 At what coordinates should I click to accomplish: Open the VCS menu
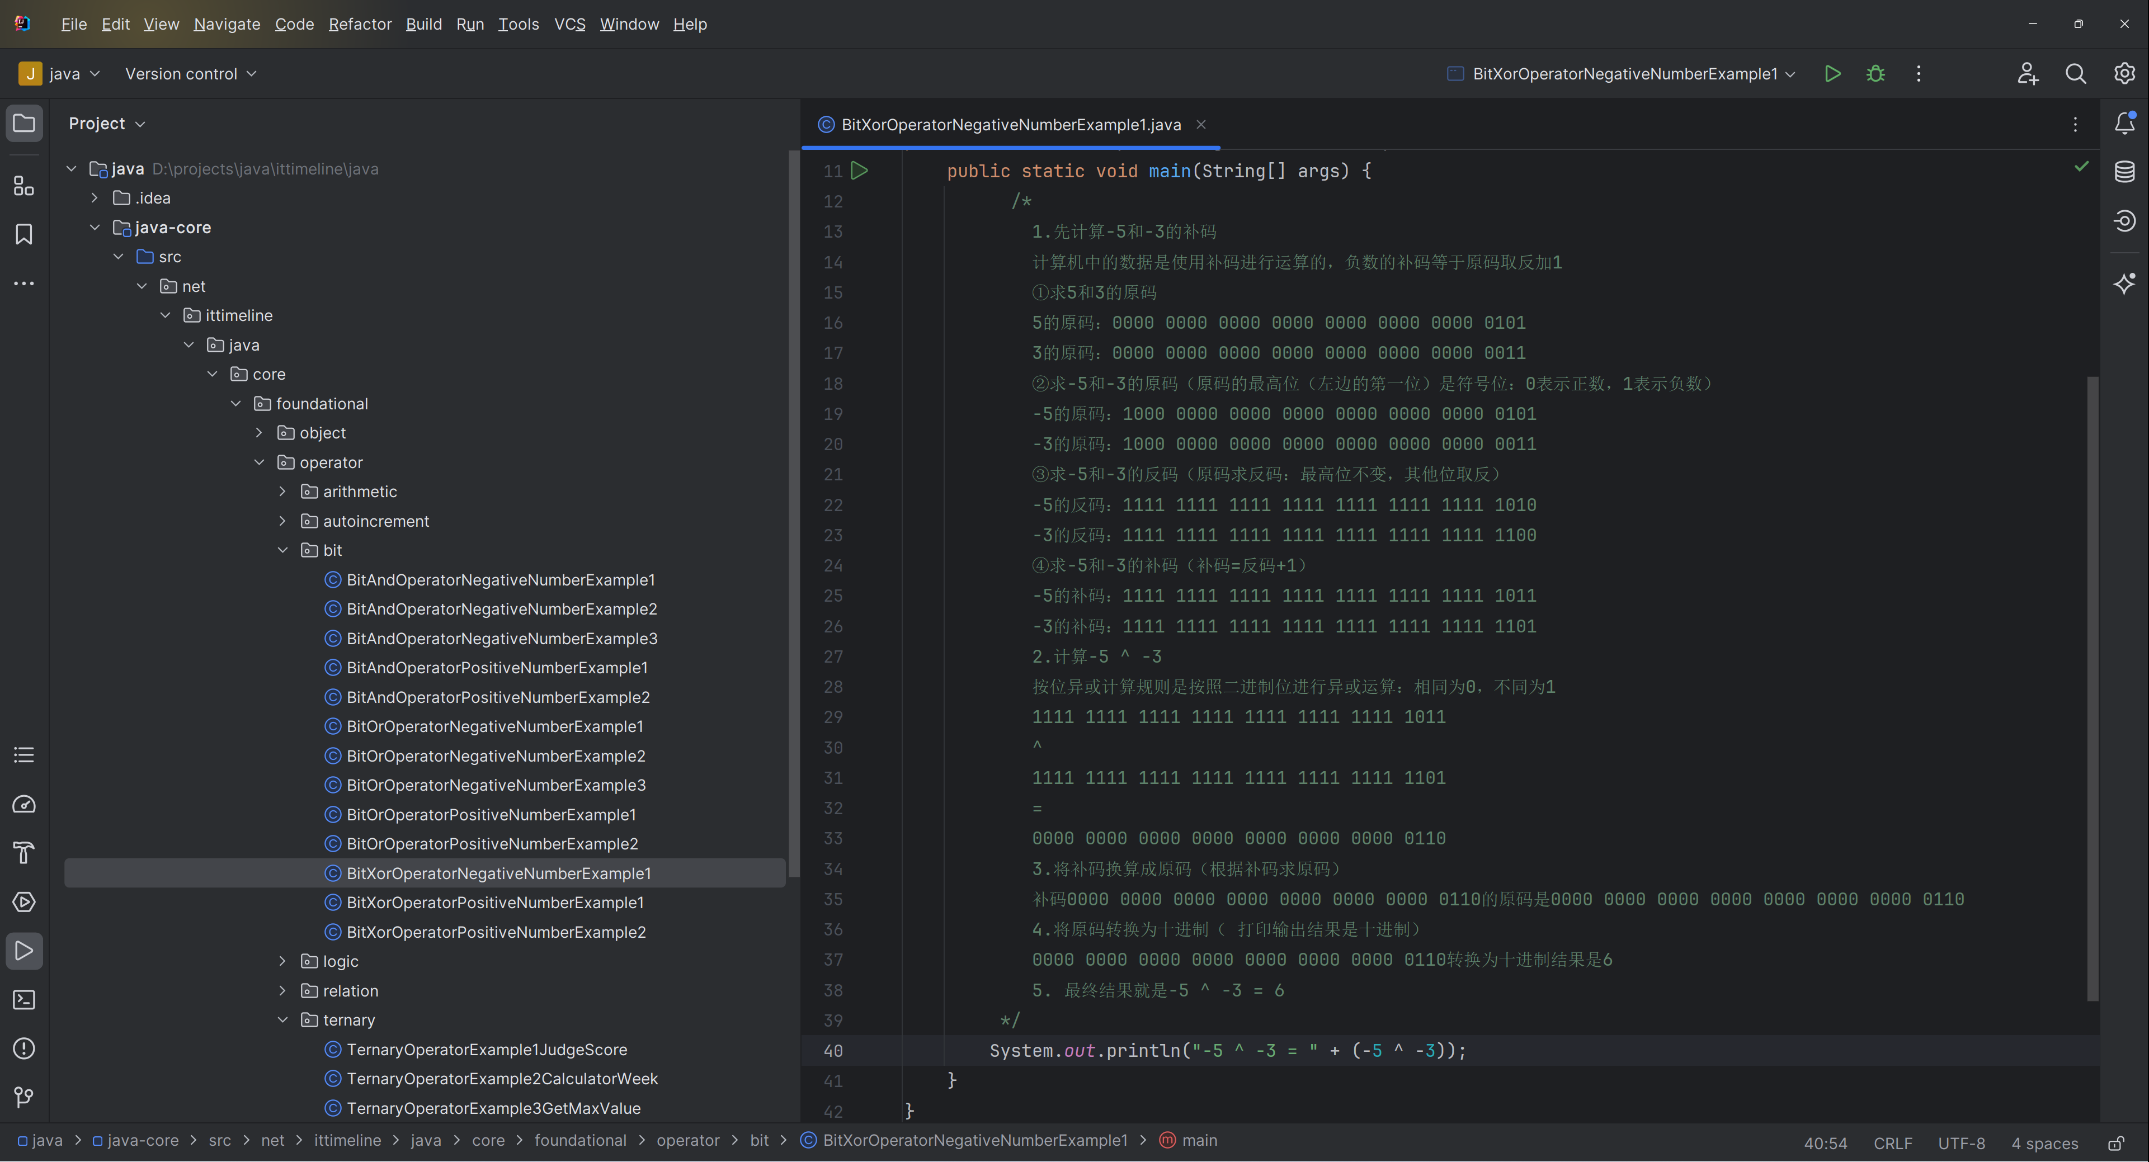(570, 24)
